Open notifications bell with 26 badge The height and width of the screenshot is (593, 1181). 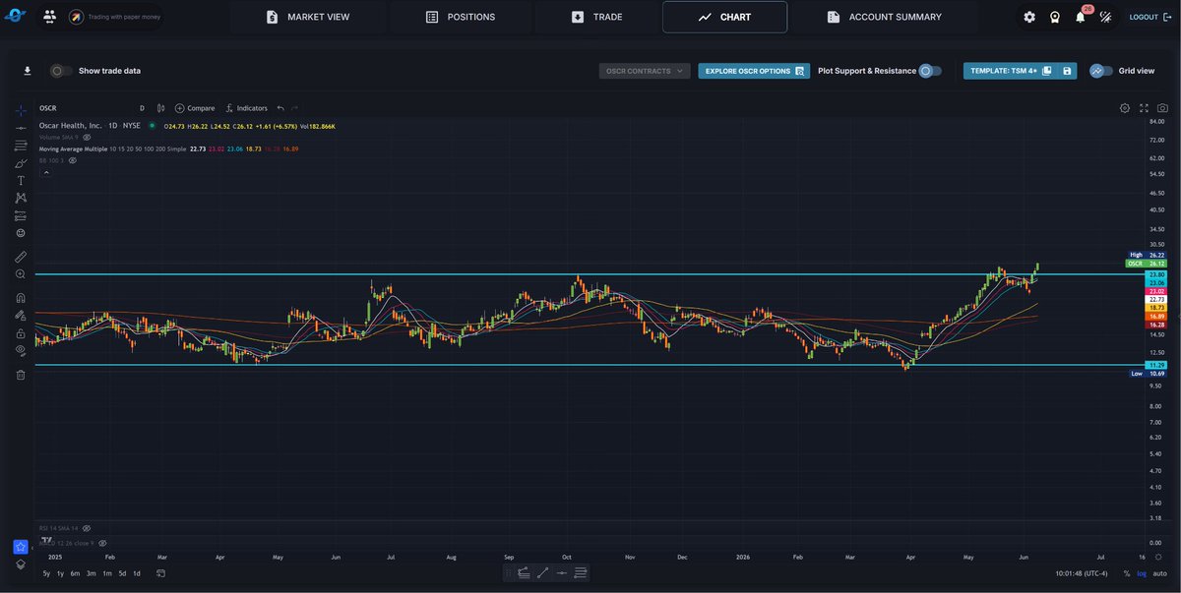[x=1081, y=17]
